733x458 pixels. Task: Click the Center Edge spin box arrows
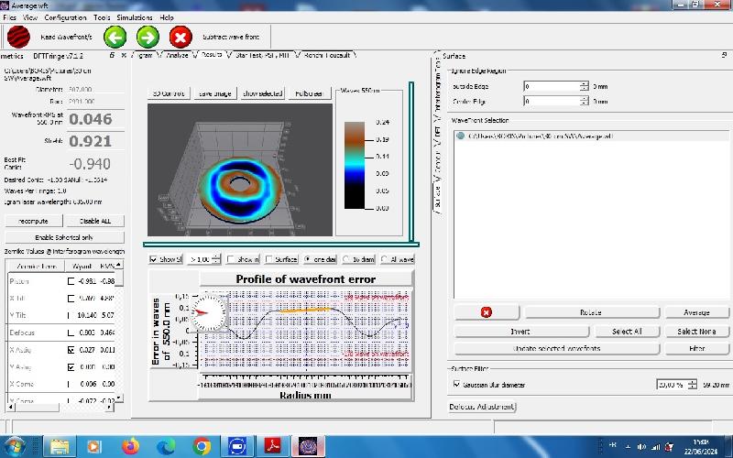pyautogui.click(x=585, y=101)
